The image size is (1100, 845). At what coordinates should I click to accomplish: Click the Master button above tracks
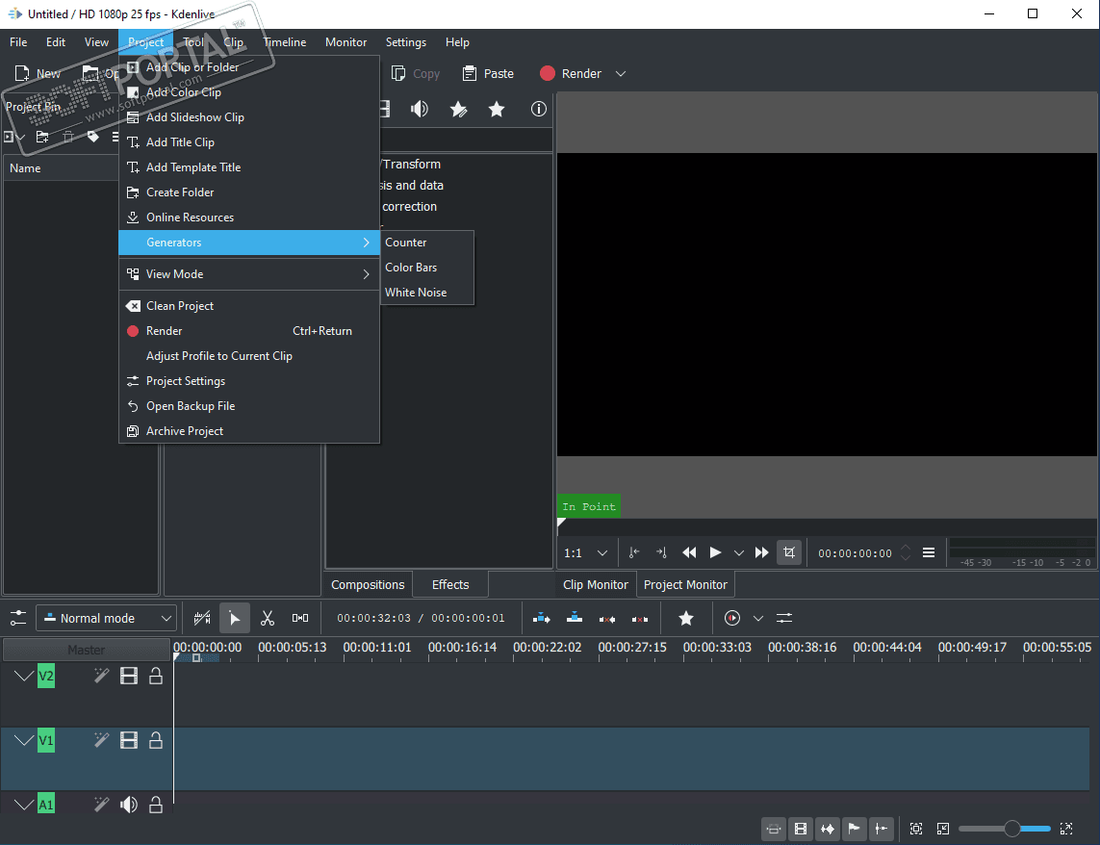[87, 650]
